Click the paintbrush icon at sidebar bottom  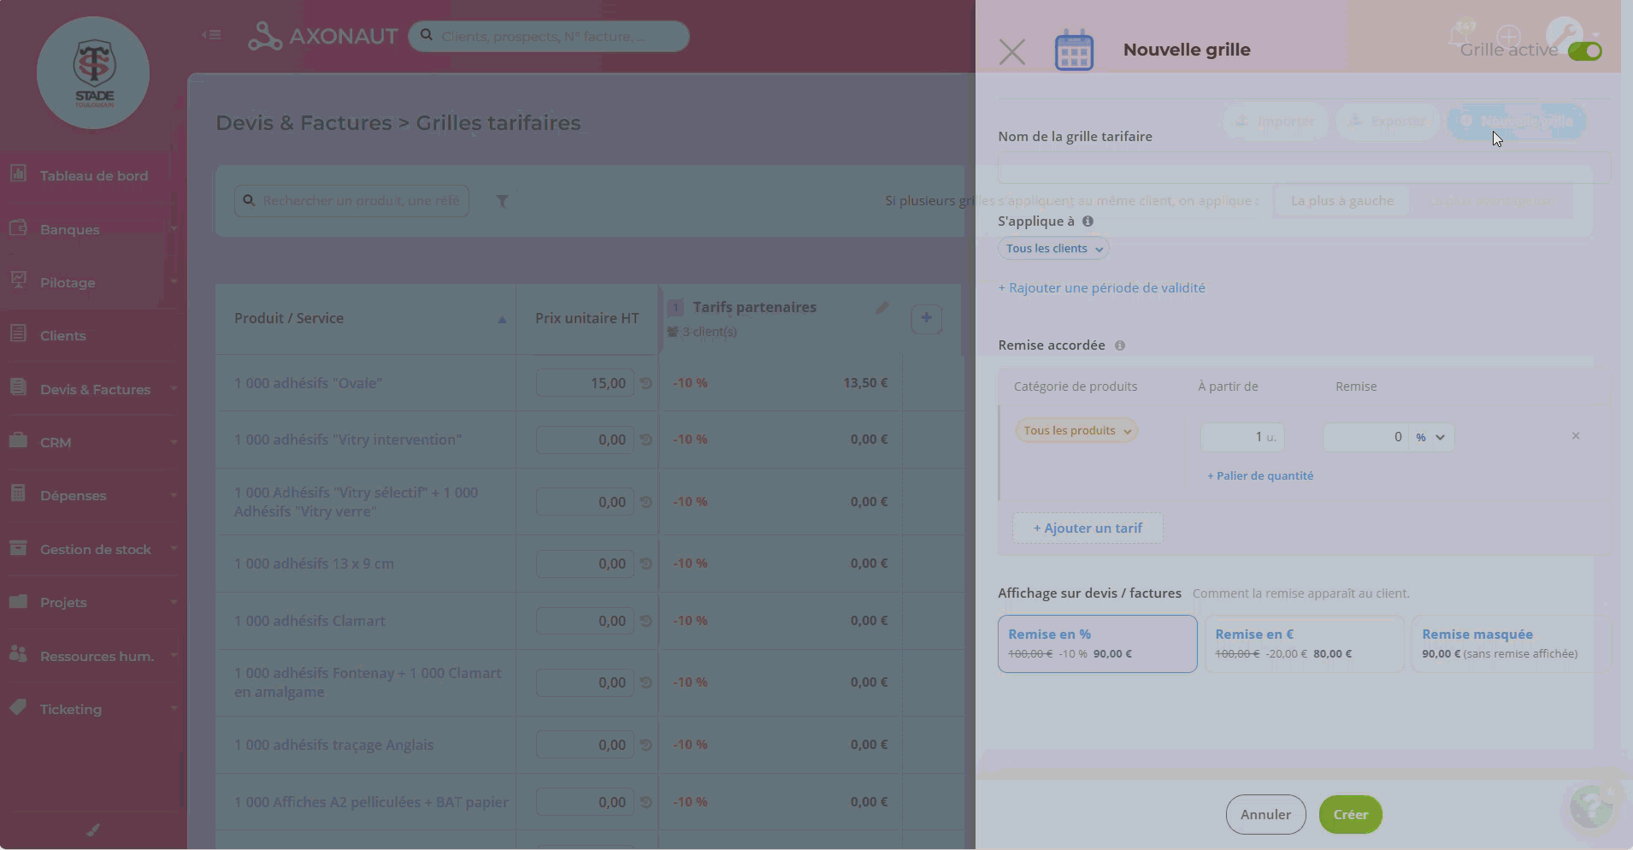click(x=93, y=829)
